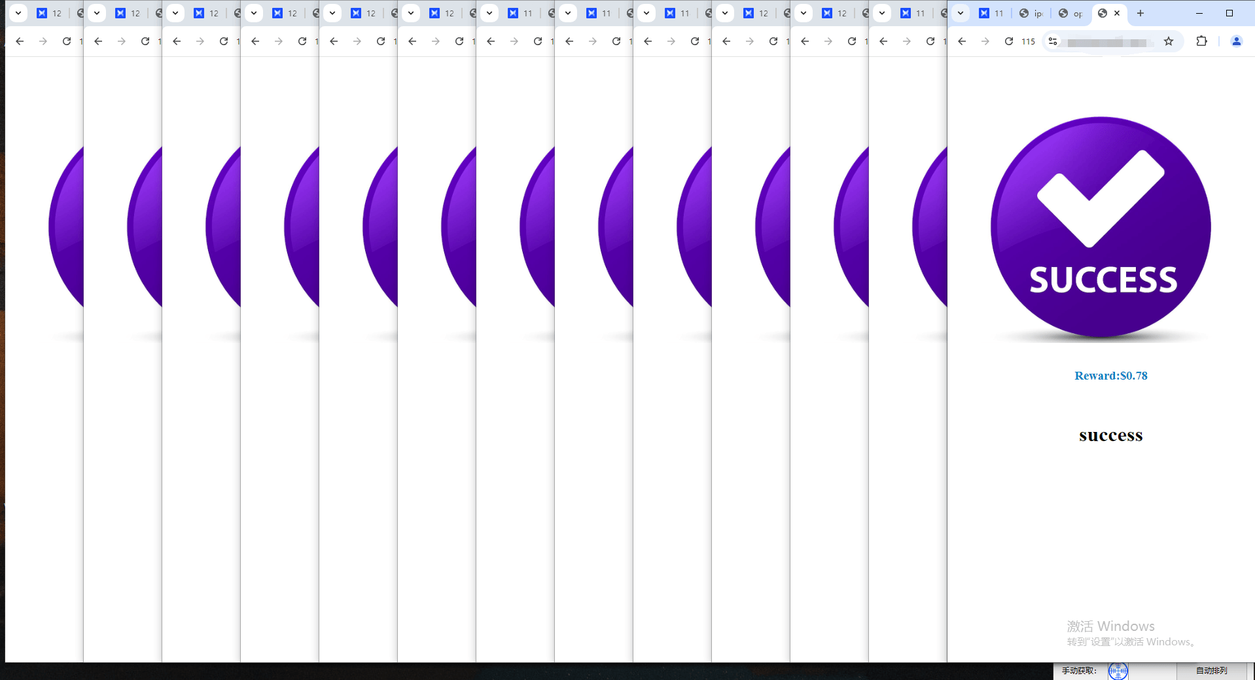Click forward arrow in front Success window
This screenshot has height=680, width=1255.
(x=985, y=41)
